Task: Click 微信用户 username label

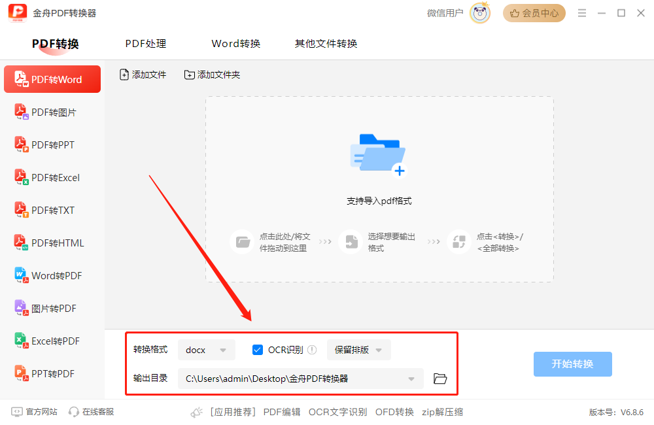Action: tap(445, 13)
